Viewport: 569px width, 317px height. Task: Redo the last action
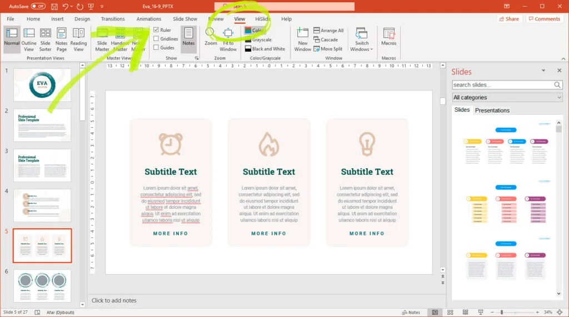pyautogui.click(x=80, y=6)
